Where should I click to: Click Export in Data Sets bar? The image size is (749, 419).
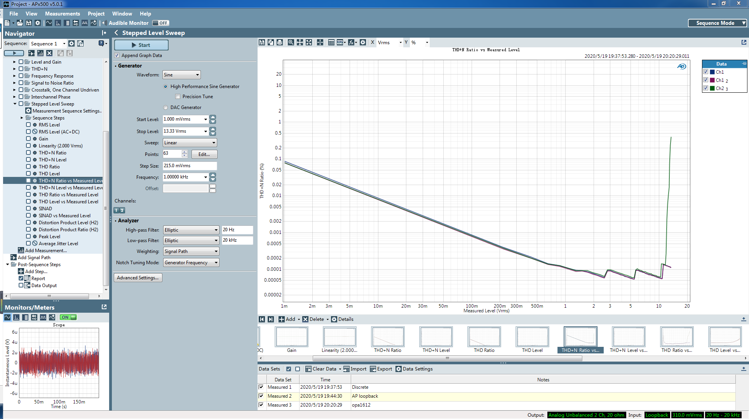(381, 369)
